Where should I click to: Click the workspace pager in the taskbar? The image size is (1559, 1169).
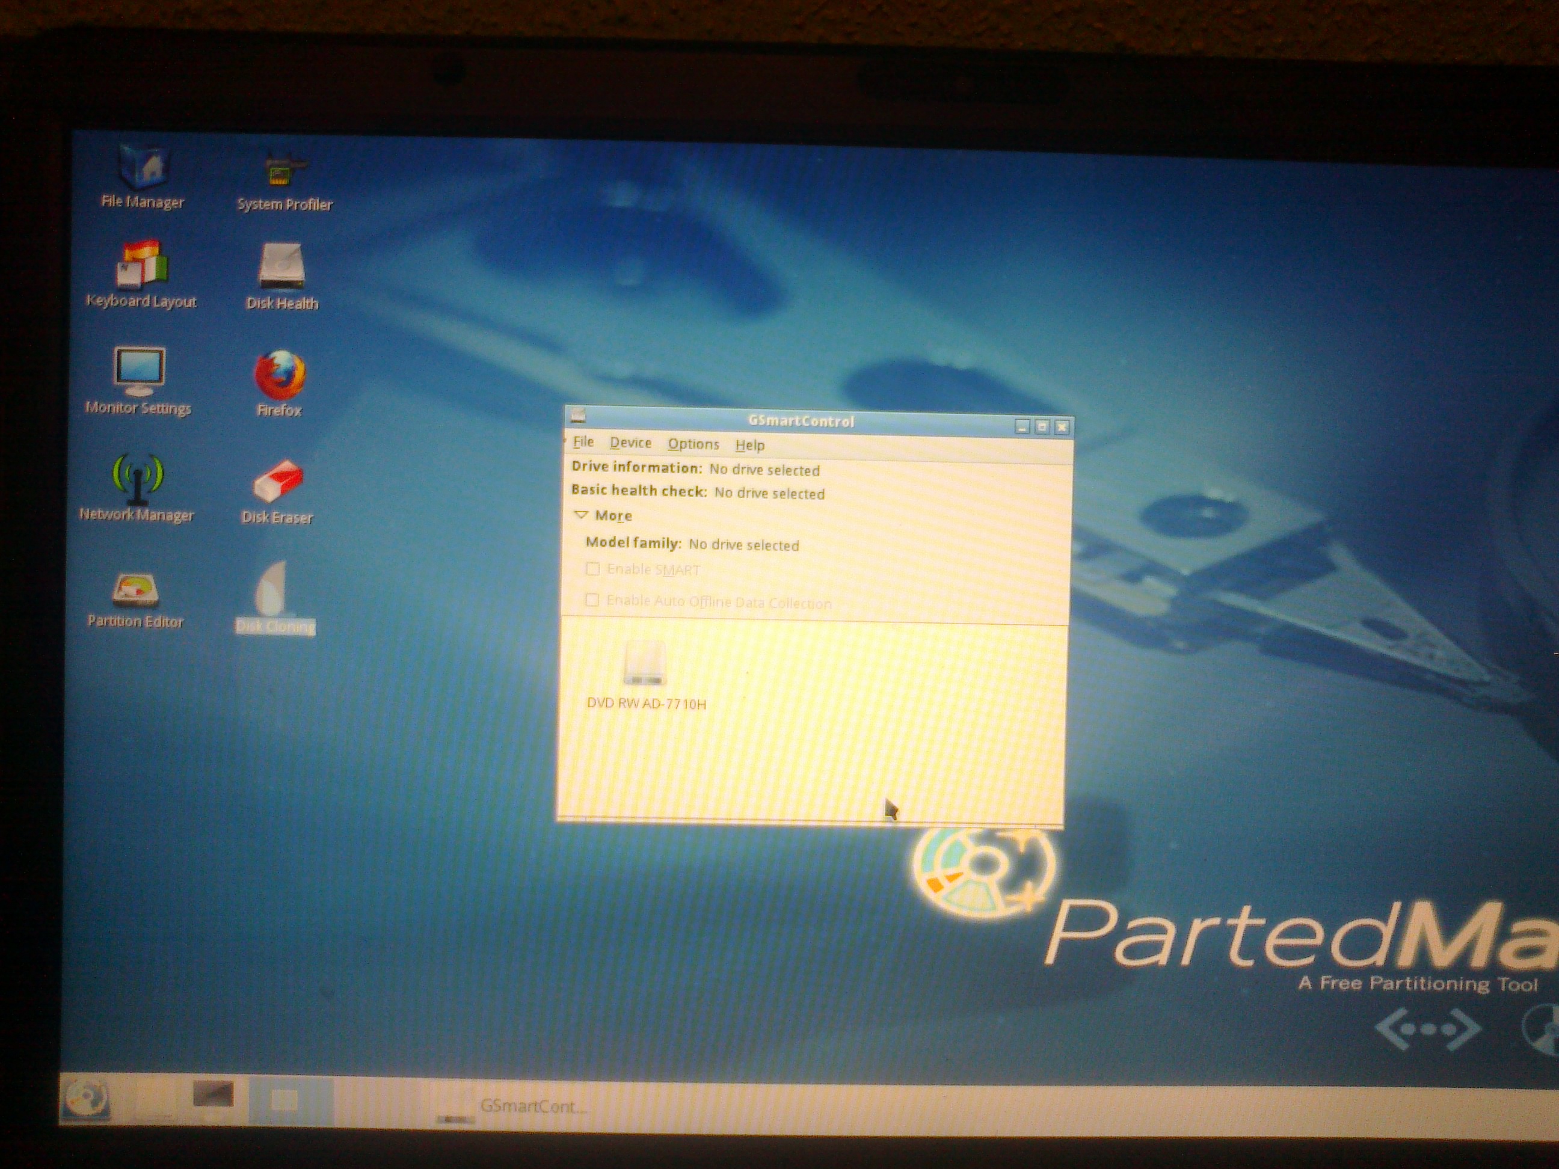click(291, 1100)
